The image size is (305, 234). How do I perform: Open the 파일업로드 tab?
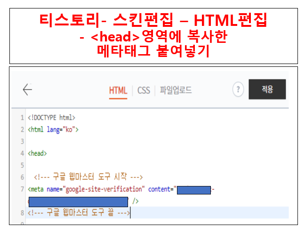(176, 90)
